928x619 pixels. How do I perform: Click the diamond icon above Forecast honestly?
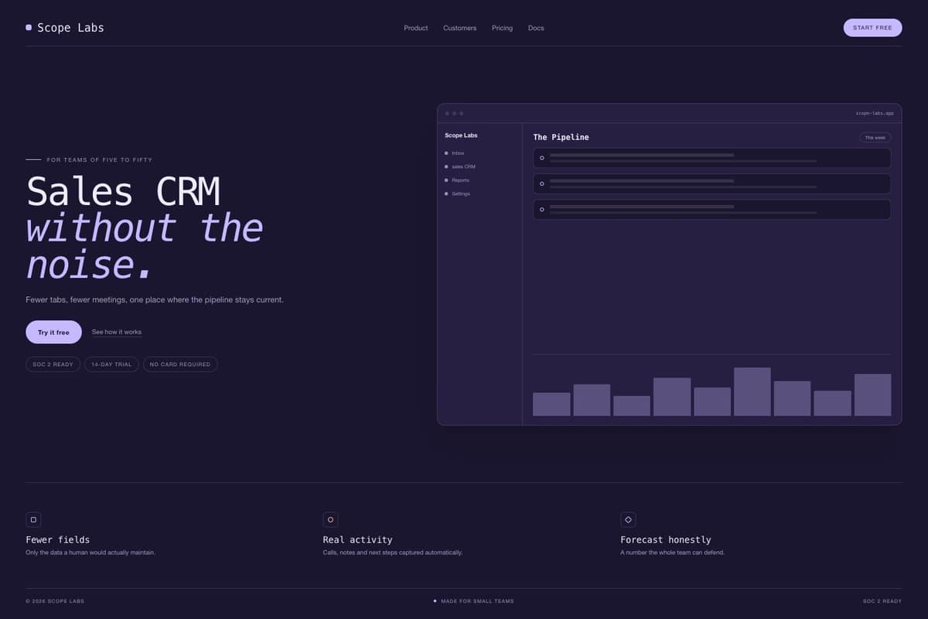[x=628, y=520]
